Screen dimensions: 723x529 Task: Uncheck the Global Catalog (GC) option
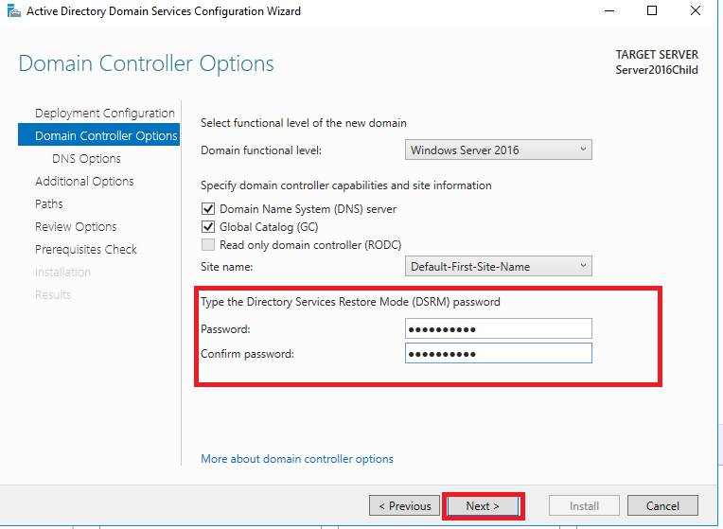(x=208, y=227)
